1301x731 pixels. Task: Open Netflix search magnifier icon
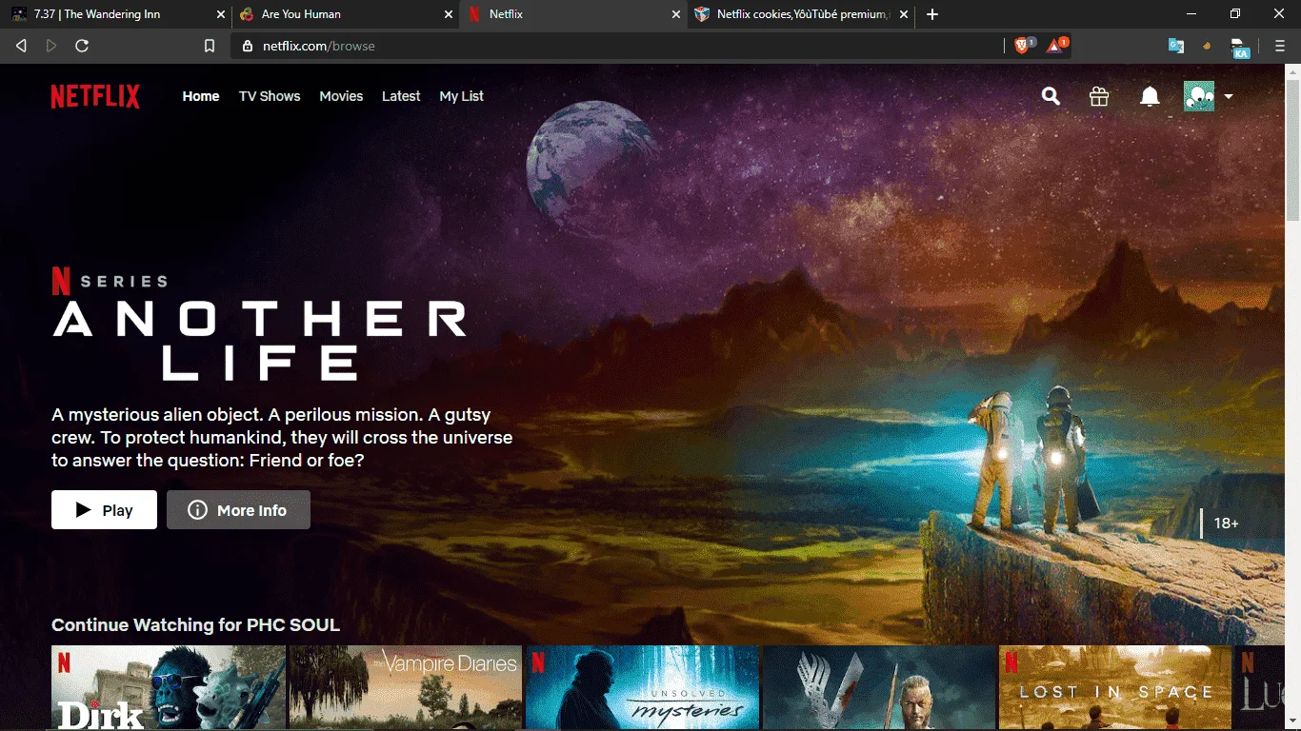(x=1051, y=96)
